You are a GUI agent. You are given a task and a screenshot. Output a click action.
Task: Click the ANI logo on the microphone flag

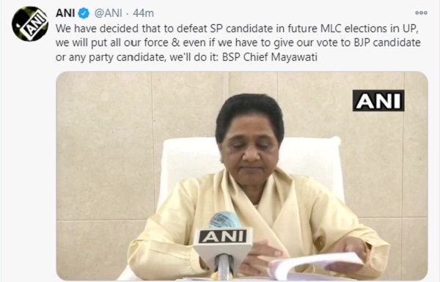click(x=222, y=237)
